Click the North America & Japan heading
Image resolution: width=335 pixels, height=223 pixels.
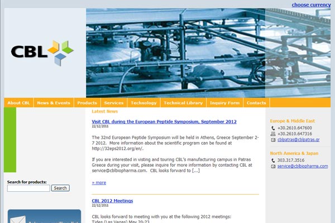click(x=294, y=153)
